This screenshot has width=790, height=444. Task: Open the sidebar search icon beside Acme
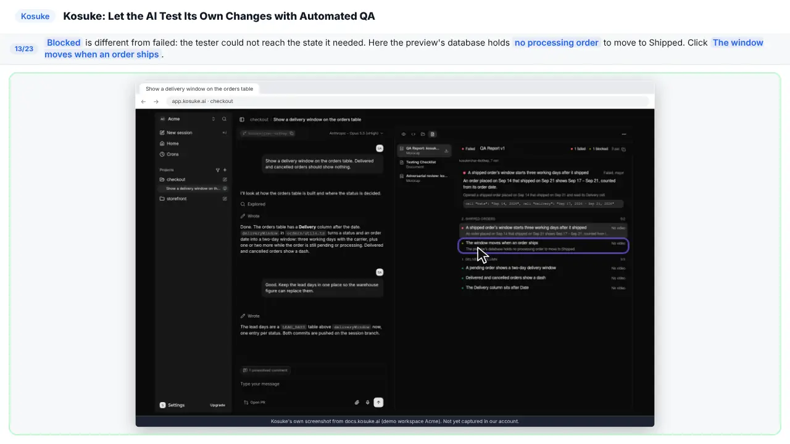point(224,119)
